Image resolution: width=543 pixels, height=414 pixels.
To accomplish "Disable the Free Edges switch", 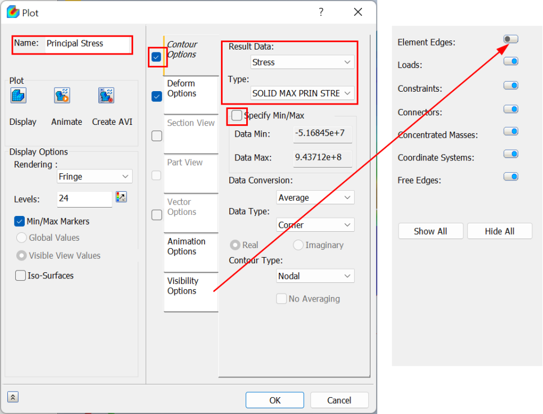I will coord(510,177).
